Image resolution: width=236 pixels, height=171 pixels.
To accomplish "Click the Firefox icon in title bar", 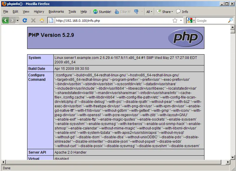I will tap(4, 4).
